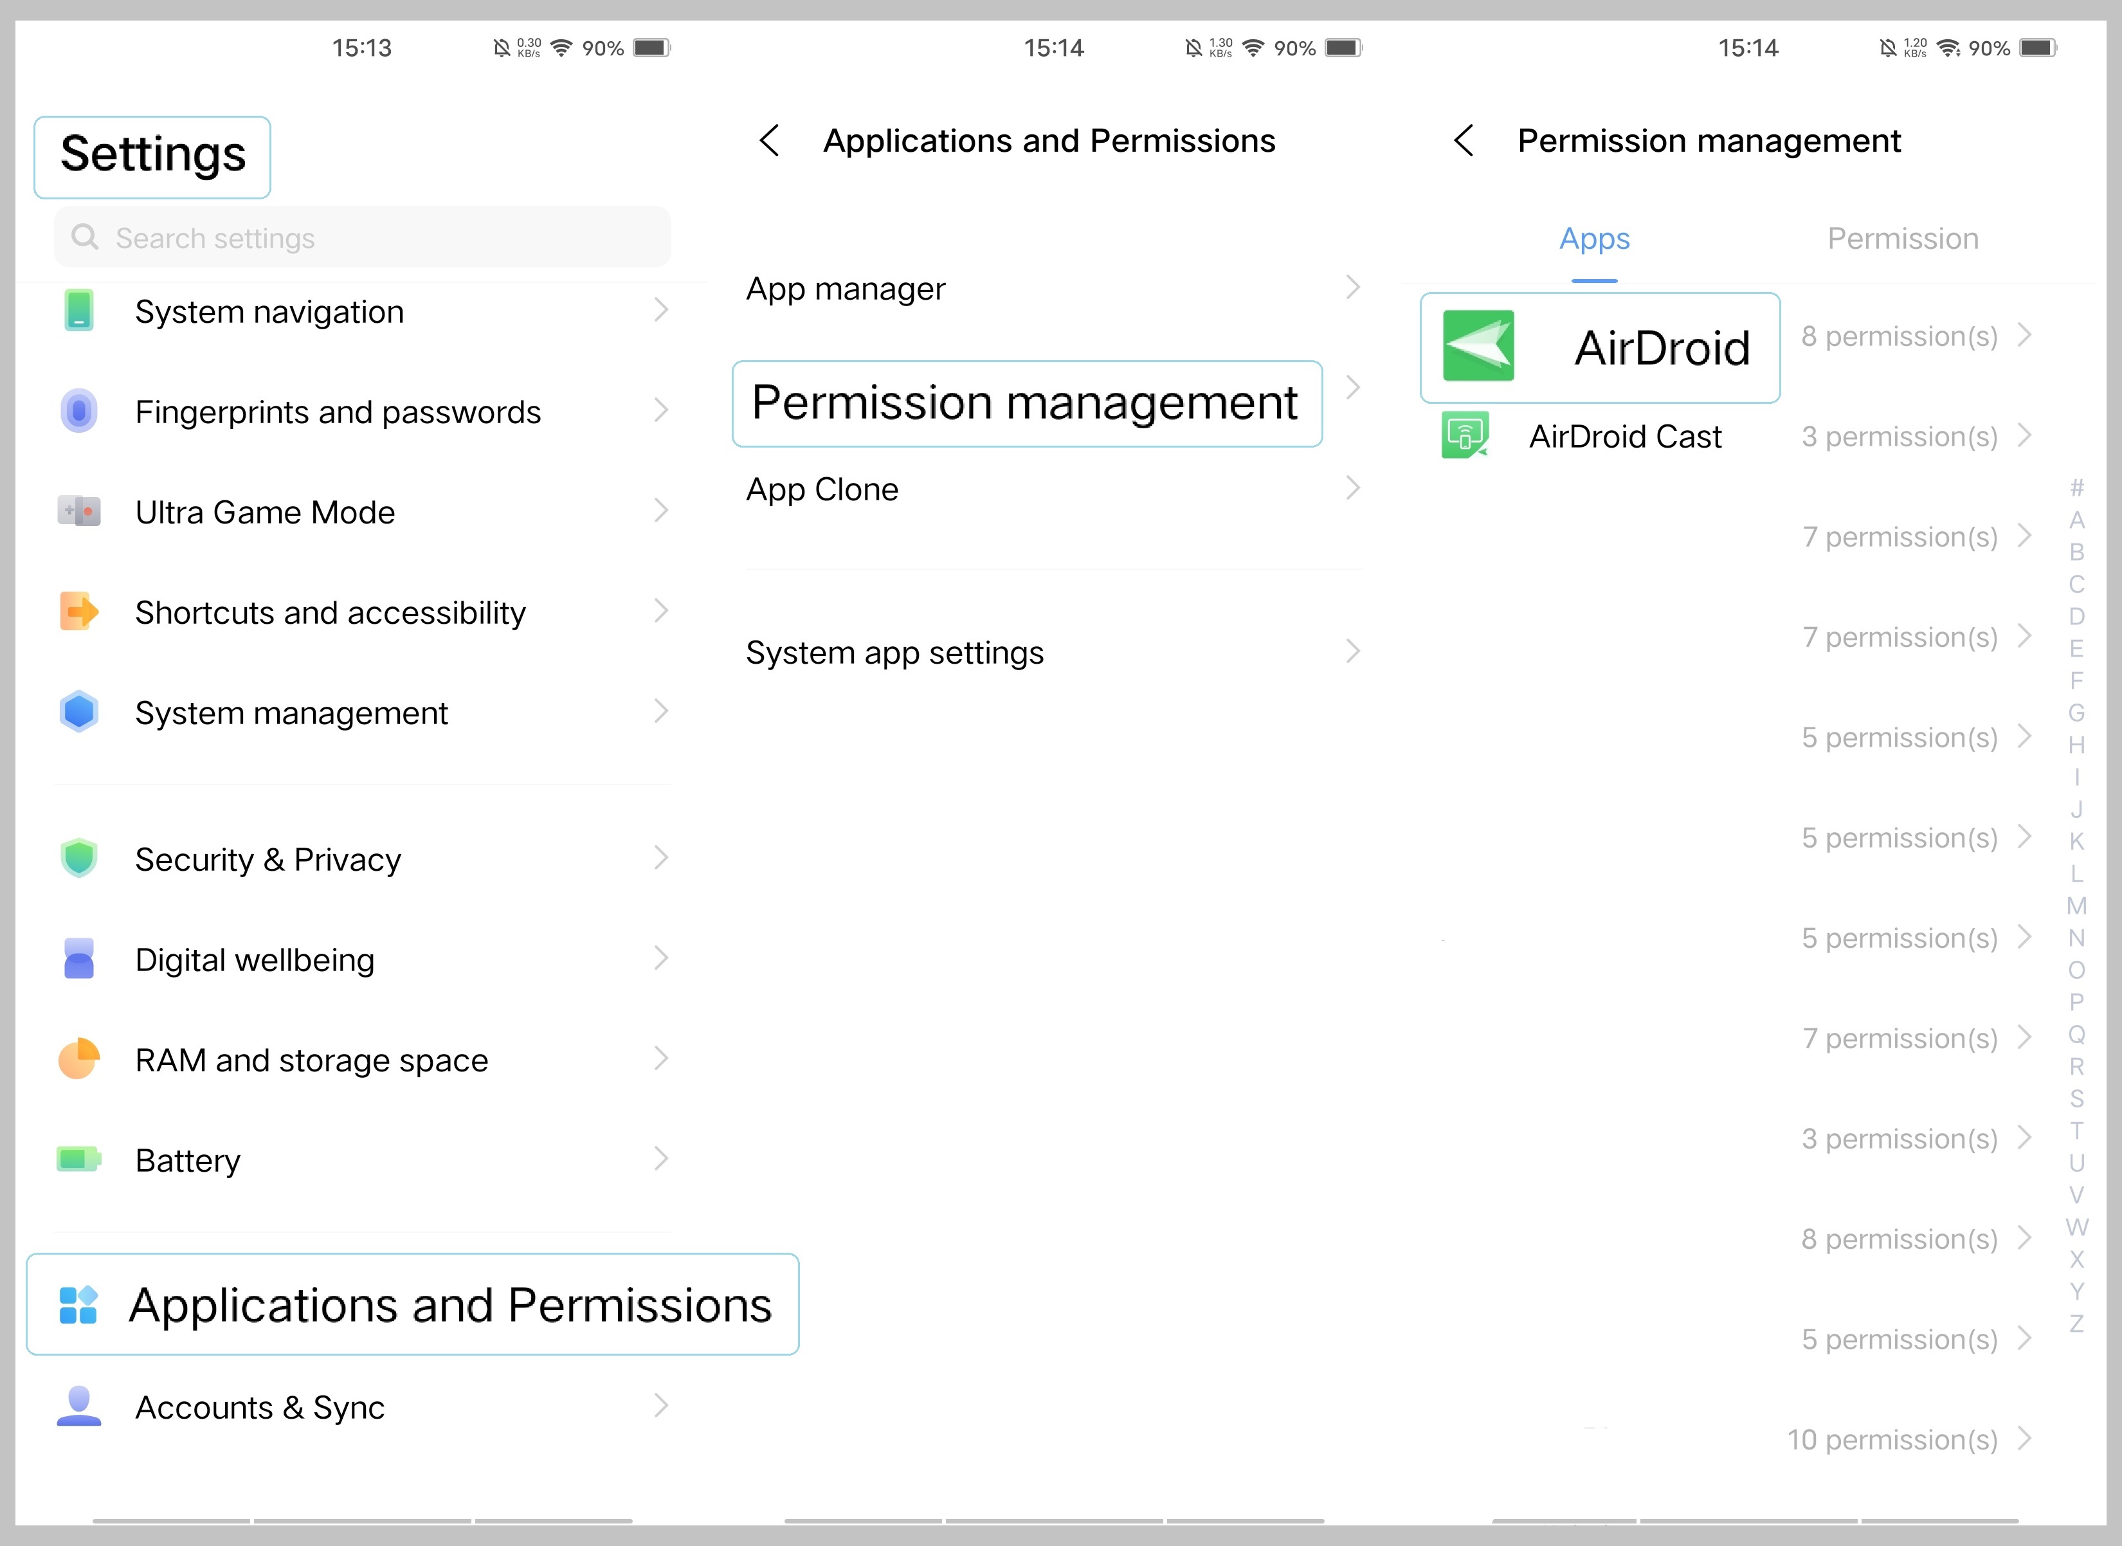
Task: Go back from Applications and Permissions
Action: tap(770, 140)
